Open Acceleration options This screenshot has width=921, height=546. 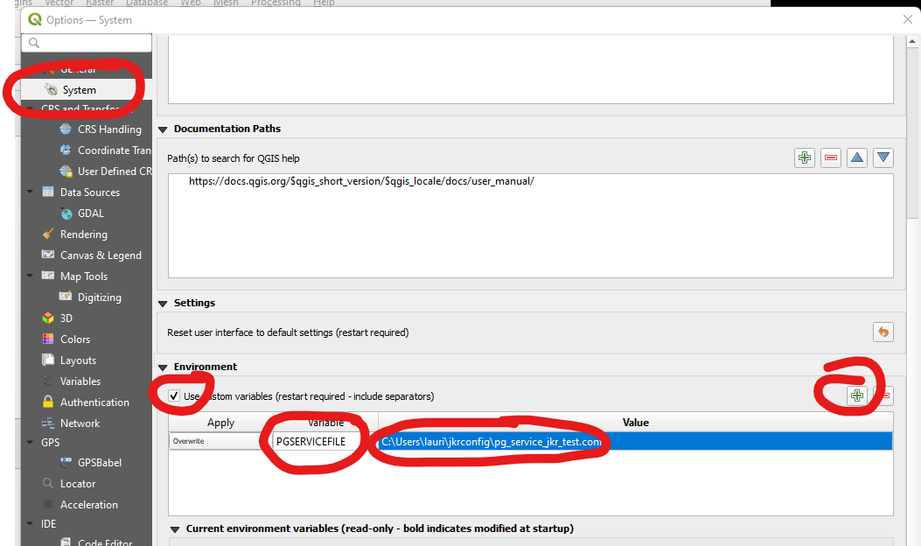pyautogui.click(x=88, y=505)
